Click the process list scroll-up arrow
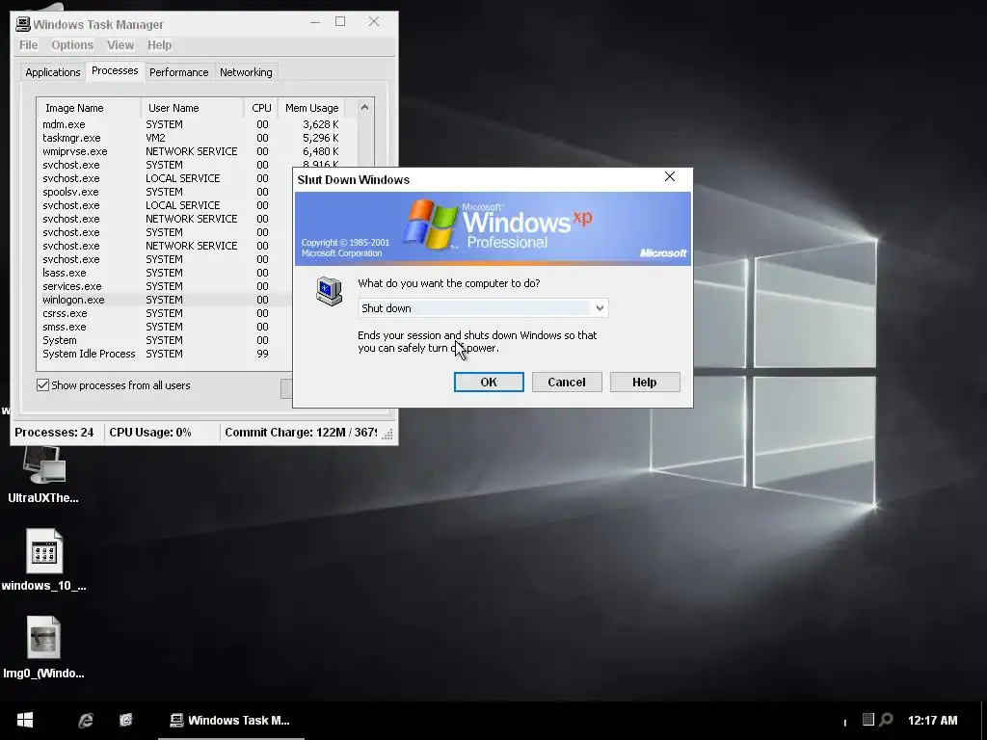The height and width of the screenshot is (740, 987). coord(364,108)
